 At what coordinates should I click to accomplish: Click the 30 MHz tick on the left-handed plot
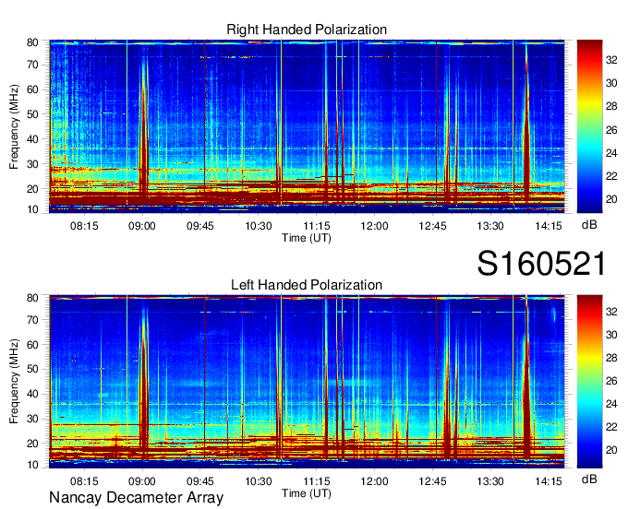(x=32, y=419)
